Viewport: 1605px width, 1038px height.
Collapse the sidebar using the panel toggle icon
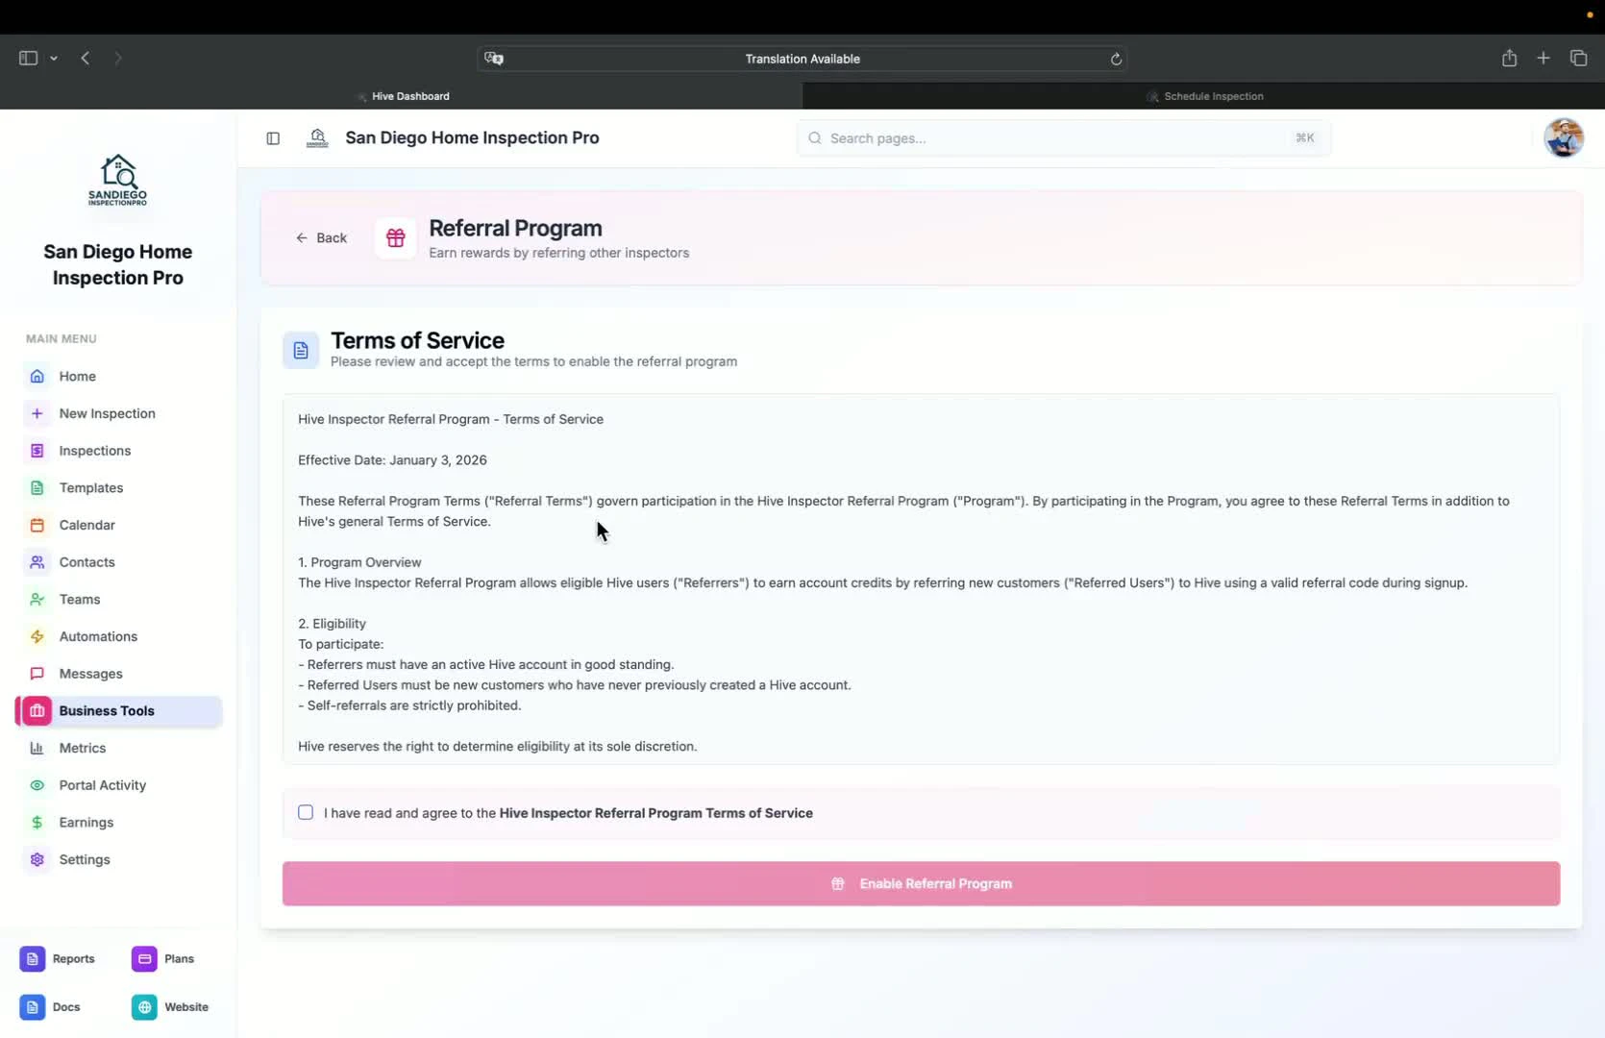pos(273,138)
